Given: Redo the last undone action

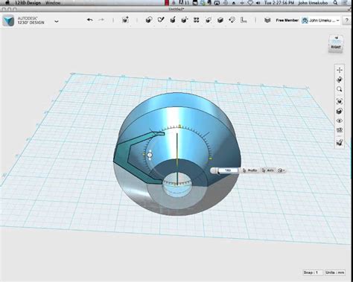Looking at the screenshot, I should point(101,20).
